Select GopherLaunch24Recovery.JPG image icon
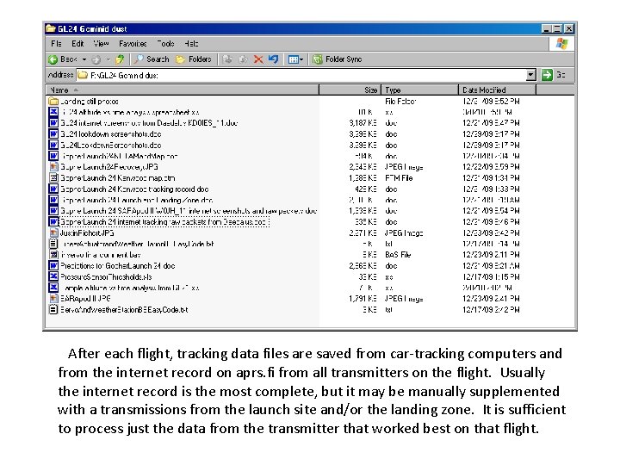 (x=53, y=167)
